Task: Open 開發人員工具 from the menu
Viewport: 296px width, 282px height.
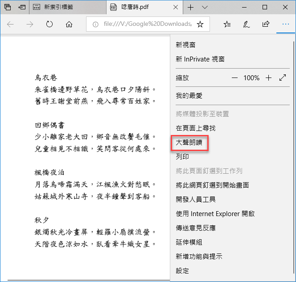Action: (x=196, y=200)
